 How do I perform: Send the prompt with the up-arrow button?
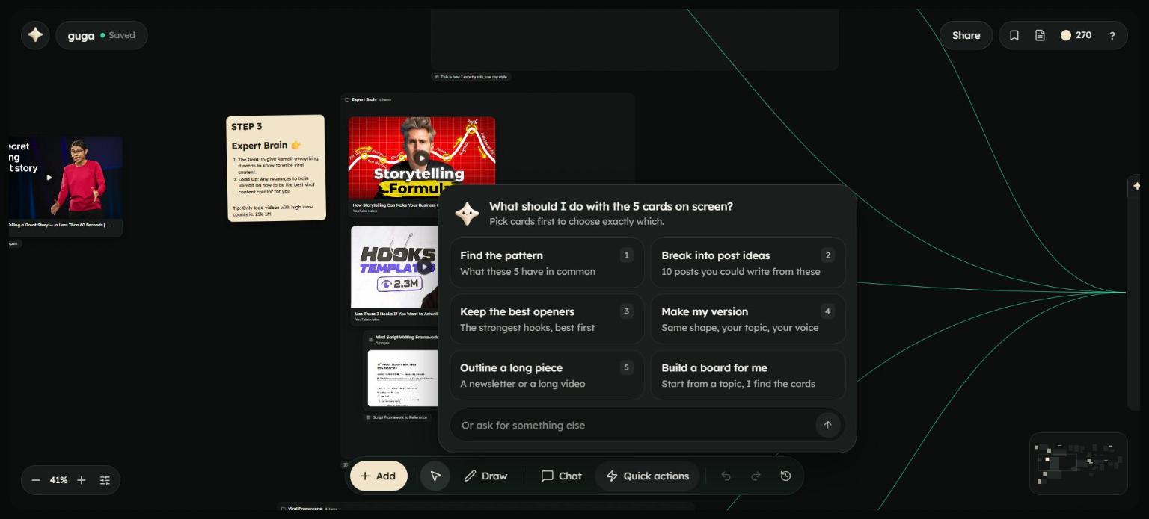pyautogui.click(x=827, y=425)
